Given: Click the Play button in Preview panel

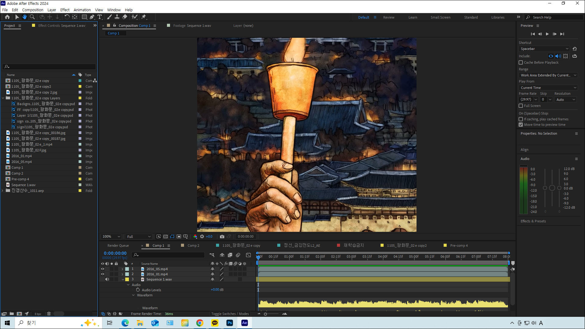Looking at the screenshot, I should [x=547, y=34].
